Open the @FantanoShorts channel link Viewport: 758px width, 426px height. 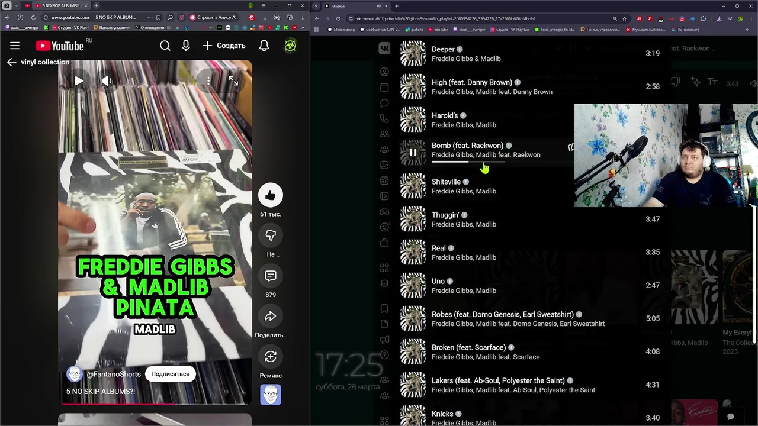(x=114, y=374)
